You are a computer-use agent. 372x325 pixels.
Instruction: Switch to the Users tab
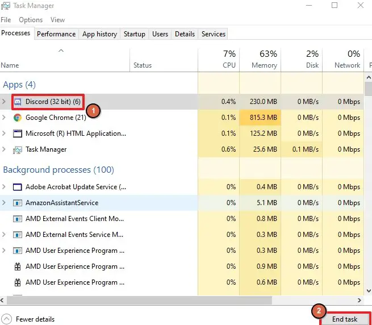pyautogui.click(x=160, y=34)
